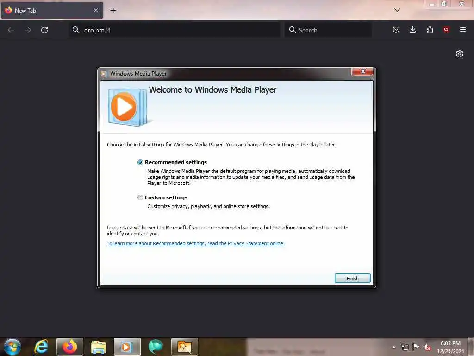Image resolution: width=474 pixels, height=356 pixels.
Task: Click the Finish button
Action: (352, 278)
